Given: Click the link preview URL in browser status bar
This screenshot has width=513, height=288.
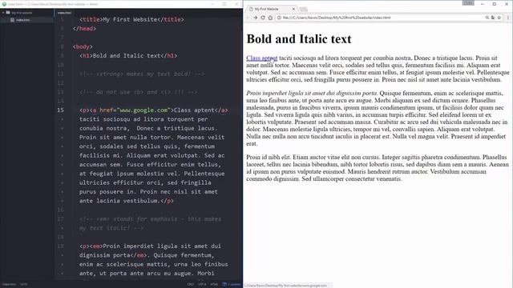Looking at the screenshot, I should pos(285,286).
